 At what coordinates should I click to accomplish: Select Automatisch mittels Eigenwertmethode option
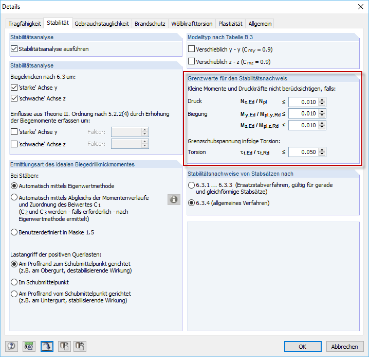[x=14, y=186]
